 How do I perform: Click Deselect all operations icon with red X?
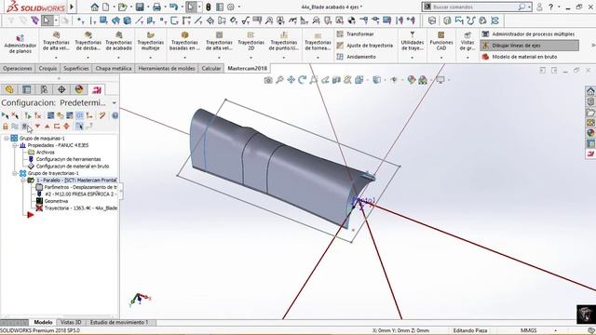pyautogui.click(x=15, y=115)
